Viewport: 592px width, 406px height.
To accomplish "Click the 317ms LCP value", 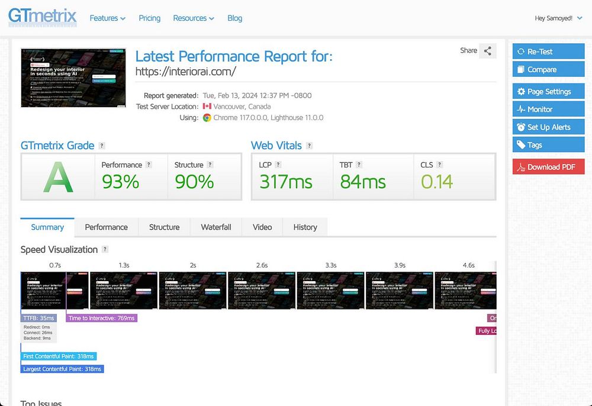I will pyautogui.click(x=286, y=182).
